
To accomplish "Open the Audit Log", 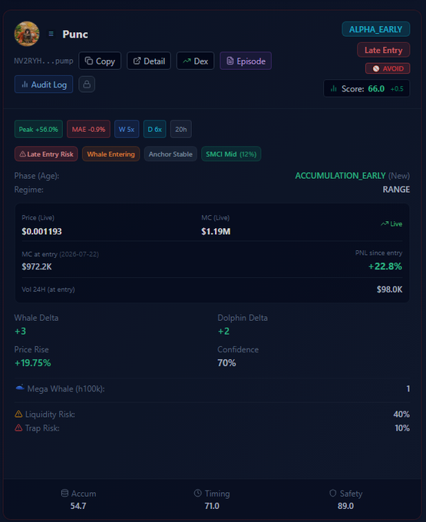I will (x=44, y=84).
